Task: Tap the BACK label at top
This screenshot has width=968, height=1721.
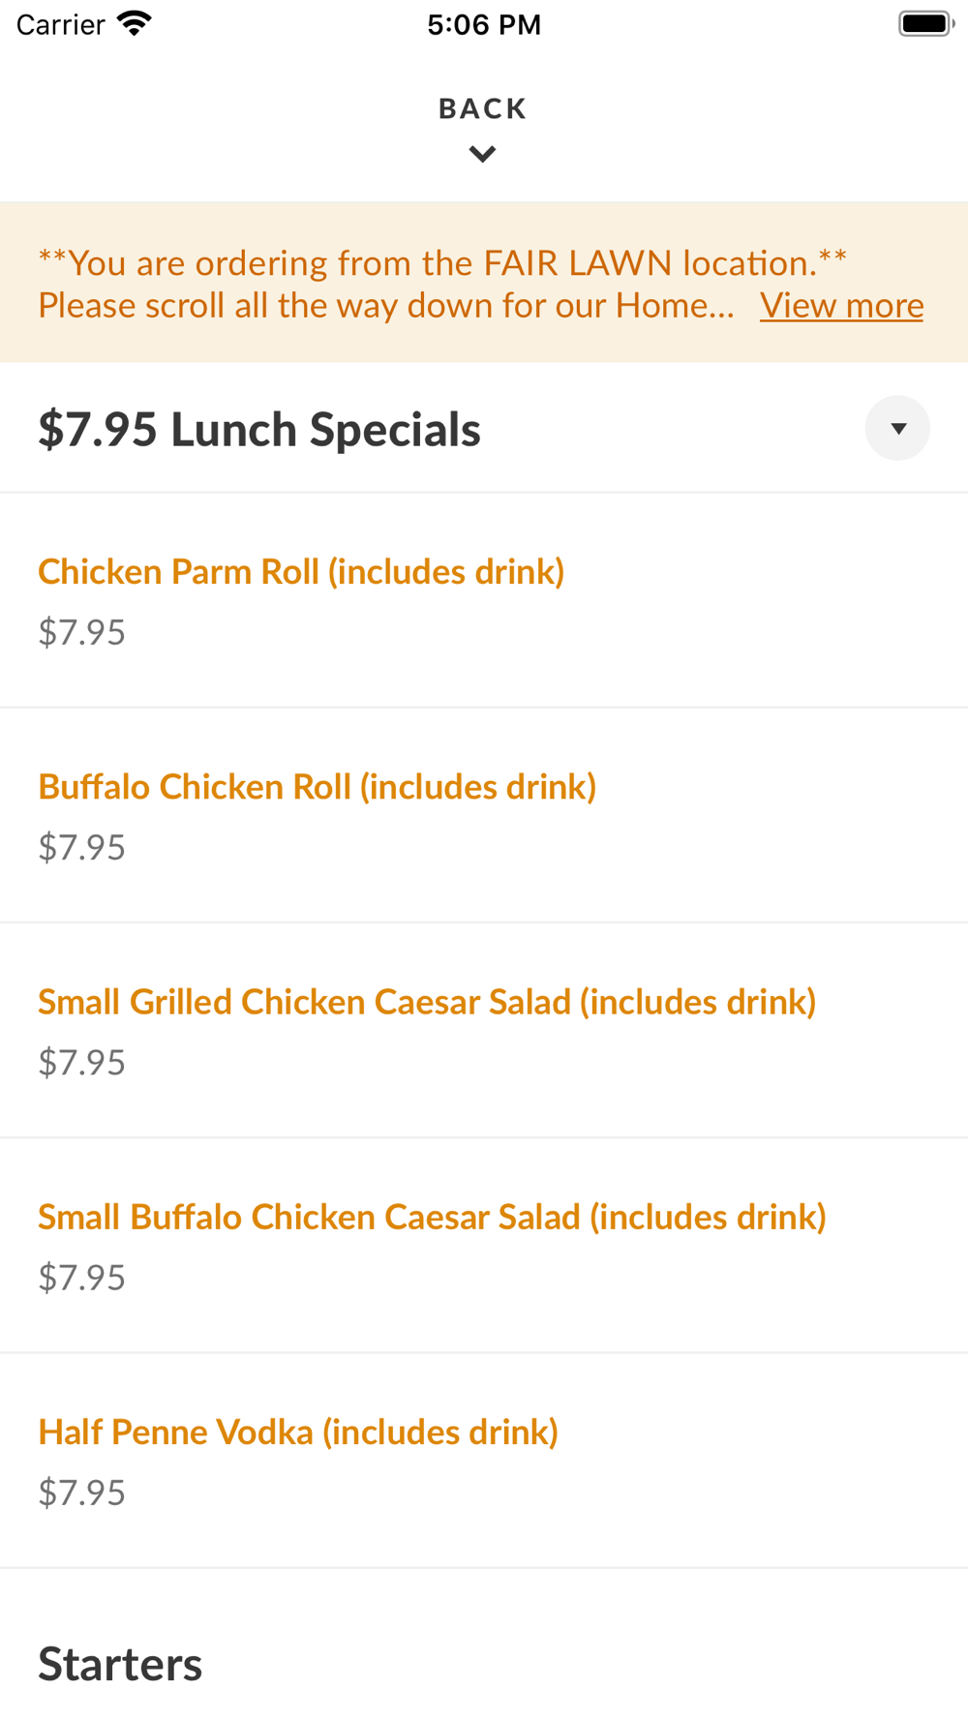Action: point(482,108)
